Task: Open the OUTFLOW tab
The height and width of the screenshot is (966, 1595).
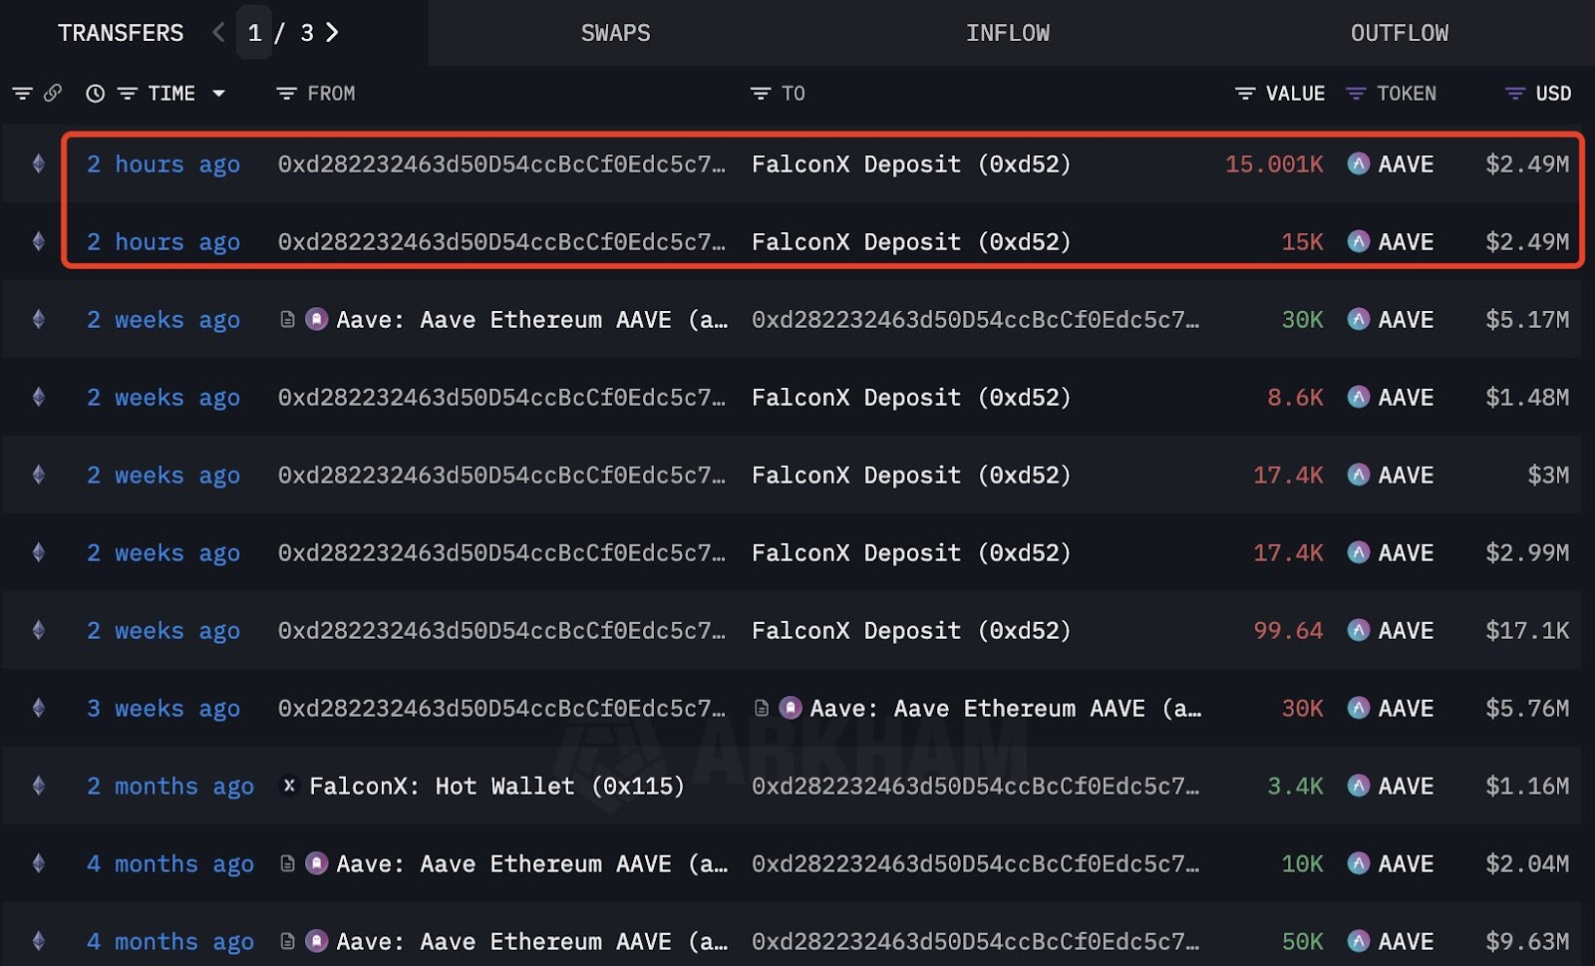Action: click(x=1400, y=33)
